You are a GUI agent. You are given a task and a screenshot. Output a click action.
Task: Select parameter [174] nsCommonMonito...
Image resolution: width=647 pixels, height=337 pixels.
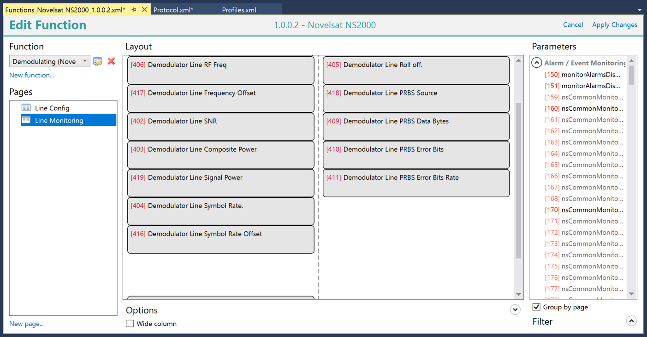(584, 255)
